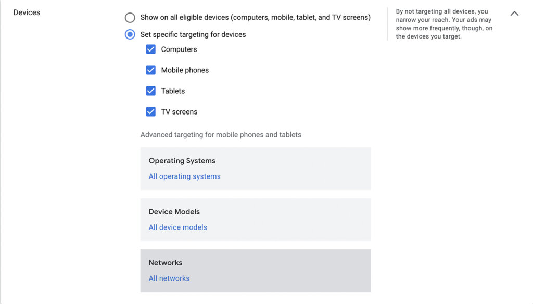Toggle the Tablets checkbox
This screenshot has width=533, height=304.
[x=151, y=91]
